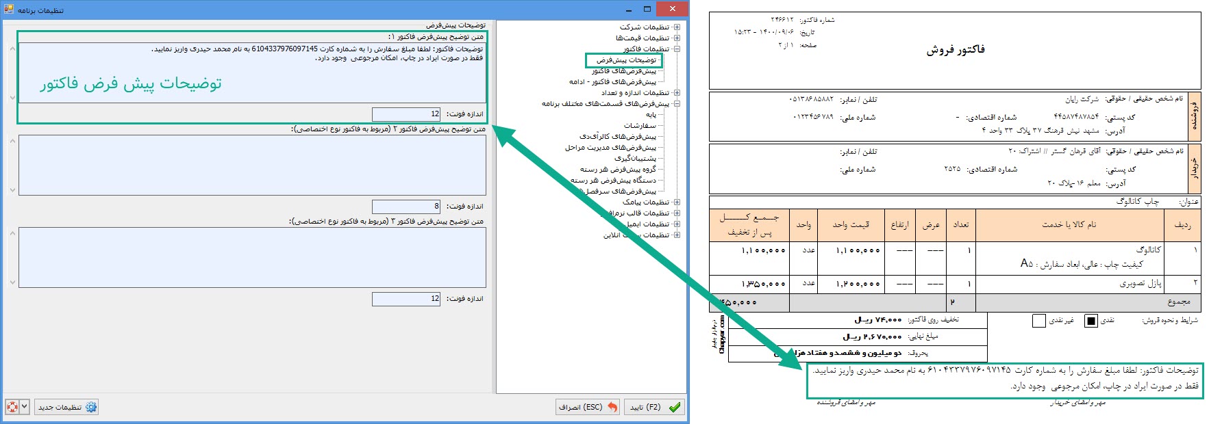The height and width of the screenshot is (424, 1209).
Task: Collapse the تنظیمات فاکتور tree node
Action: tap(677, 49)
